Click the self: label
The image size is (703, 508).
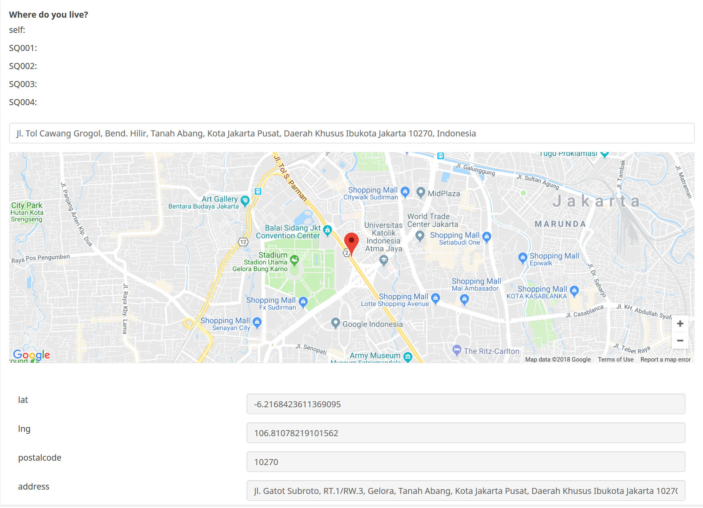coord(17,30)
